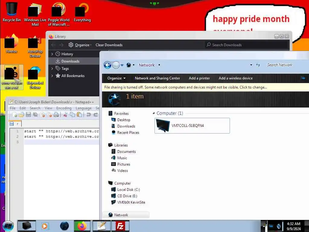Click the Cut scissors icon in Notepad++

[x=65, y=114]
